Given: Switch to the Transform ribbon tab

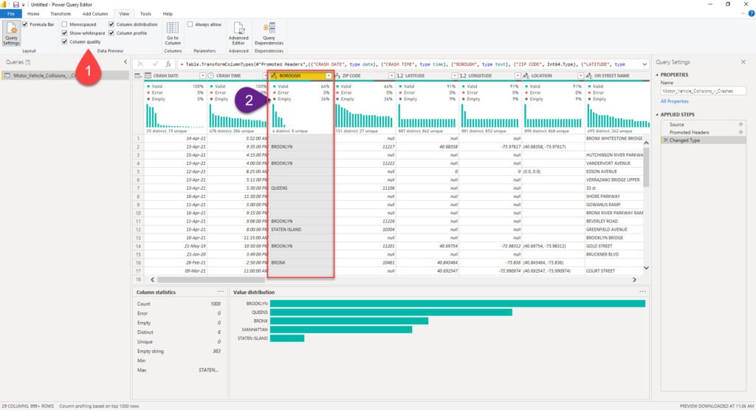Looking at the screenshot, I should (x=61, y=13).
